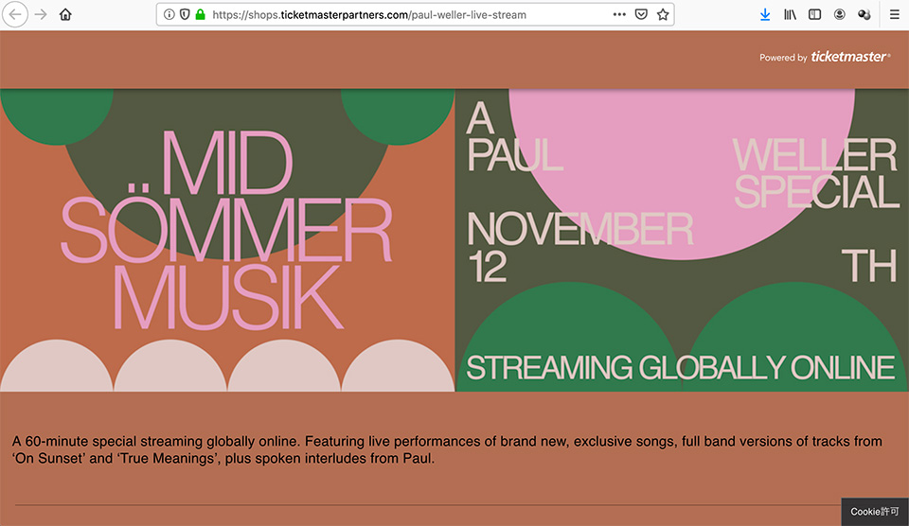Viewport: 909px width, 526px height.
Task: Open the Firefox account icon
Action: tap(840, 14)
